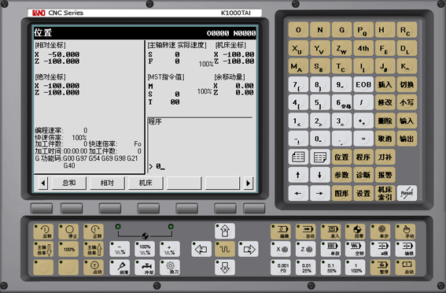
Task: Toggle dry run (空转) mode
Action: (356, 249)
